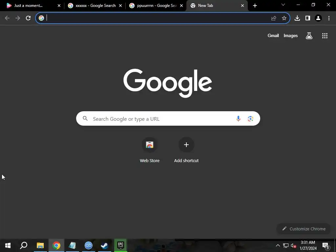Screen dimensions: 336x252
Task: Open the Windows Start menu
Action: (8, 245)
